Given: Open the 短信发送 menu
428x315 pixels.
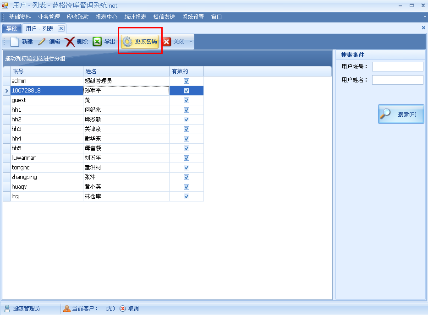Looking at the screenshot, I should (164, 17).
